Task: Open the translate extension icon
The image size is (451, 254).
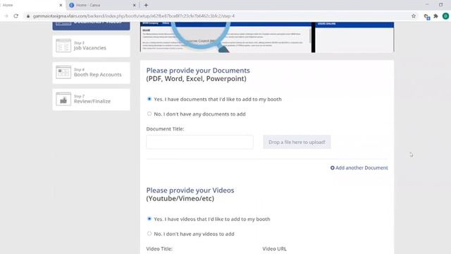Action: 427,16
